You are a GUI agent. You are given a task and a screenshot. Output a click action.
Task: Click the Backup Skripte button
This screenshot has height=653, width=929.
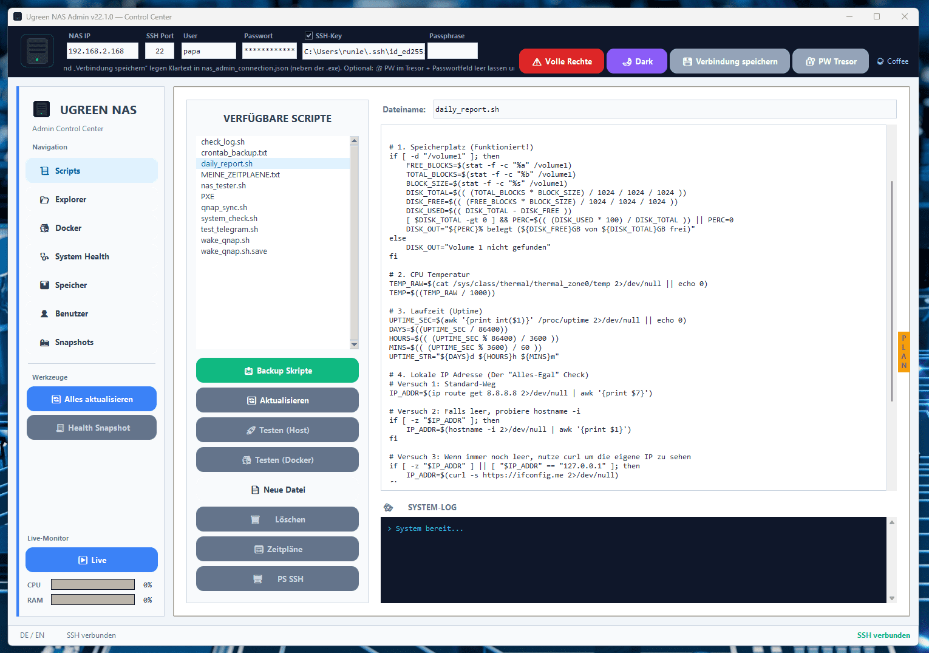point(277,371)
